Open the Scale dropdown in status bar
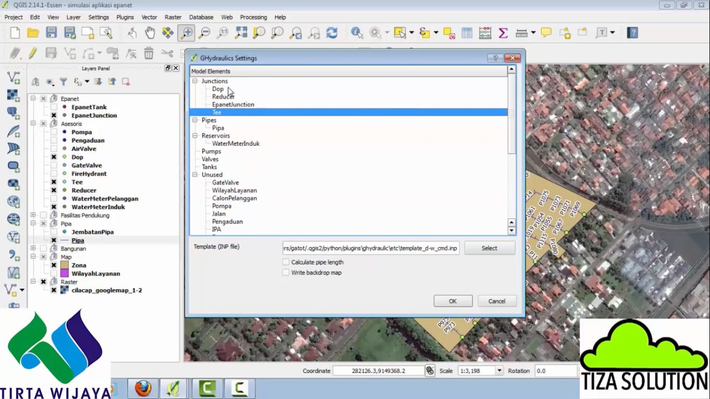The height and width of the screenshot is (399, 710). point(499,371)
